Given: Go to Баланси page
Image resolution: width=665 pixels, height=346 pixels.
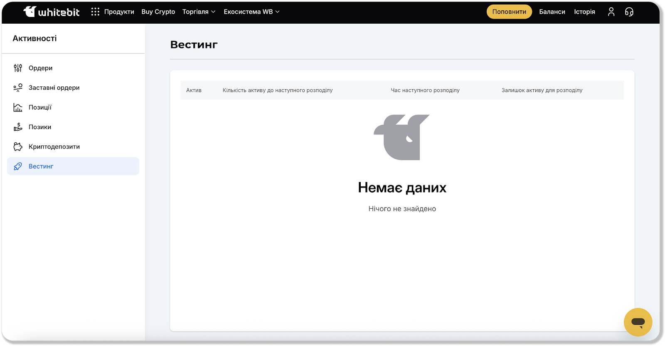Looking at the screenshot, I should click(x=552, y=12).
